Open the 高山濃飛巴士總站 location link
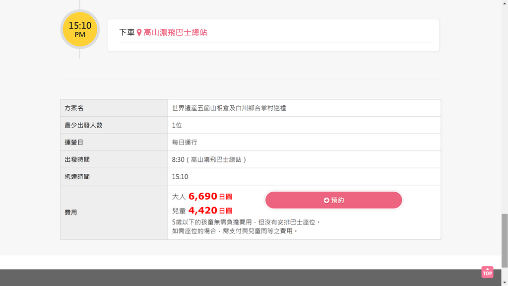The height and width of the screenshot is (286, 508). [x=175, y=32]
